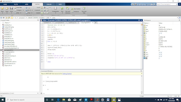The width and height of the screenshot is (181, 102).
Task: Run the script with green Run arrow
Action: (x=62, y=8)
